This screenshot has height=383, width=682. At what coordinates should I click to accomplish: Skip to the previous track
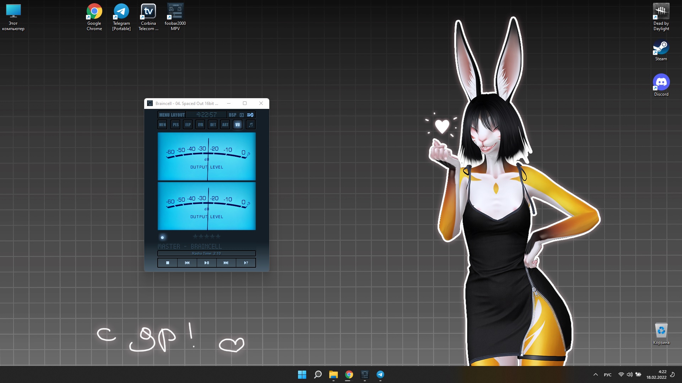[x=187, y=263]
